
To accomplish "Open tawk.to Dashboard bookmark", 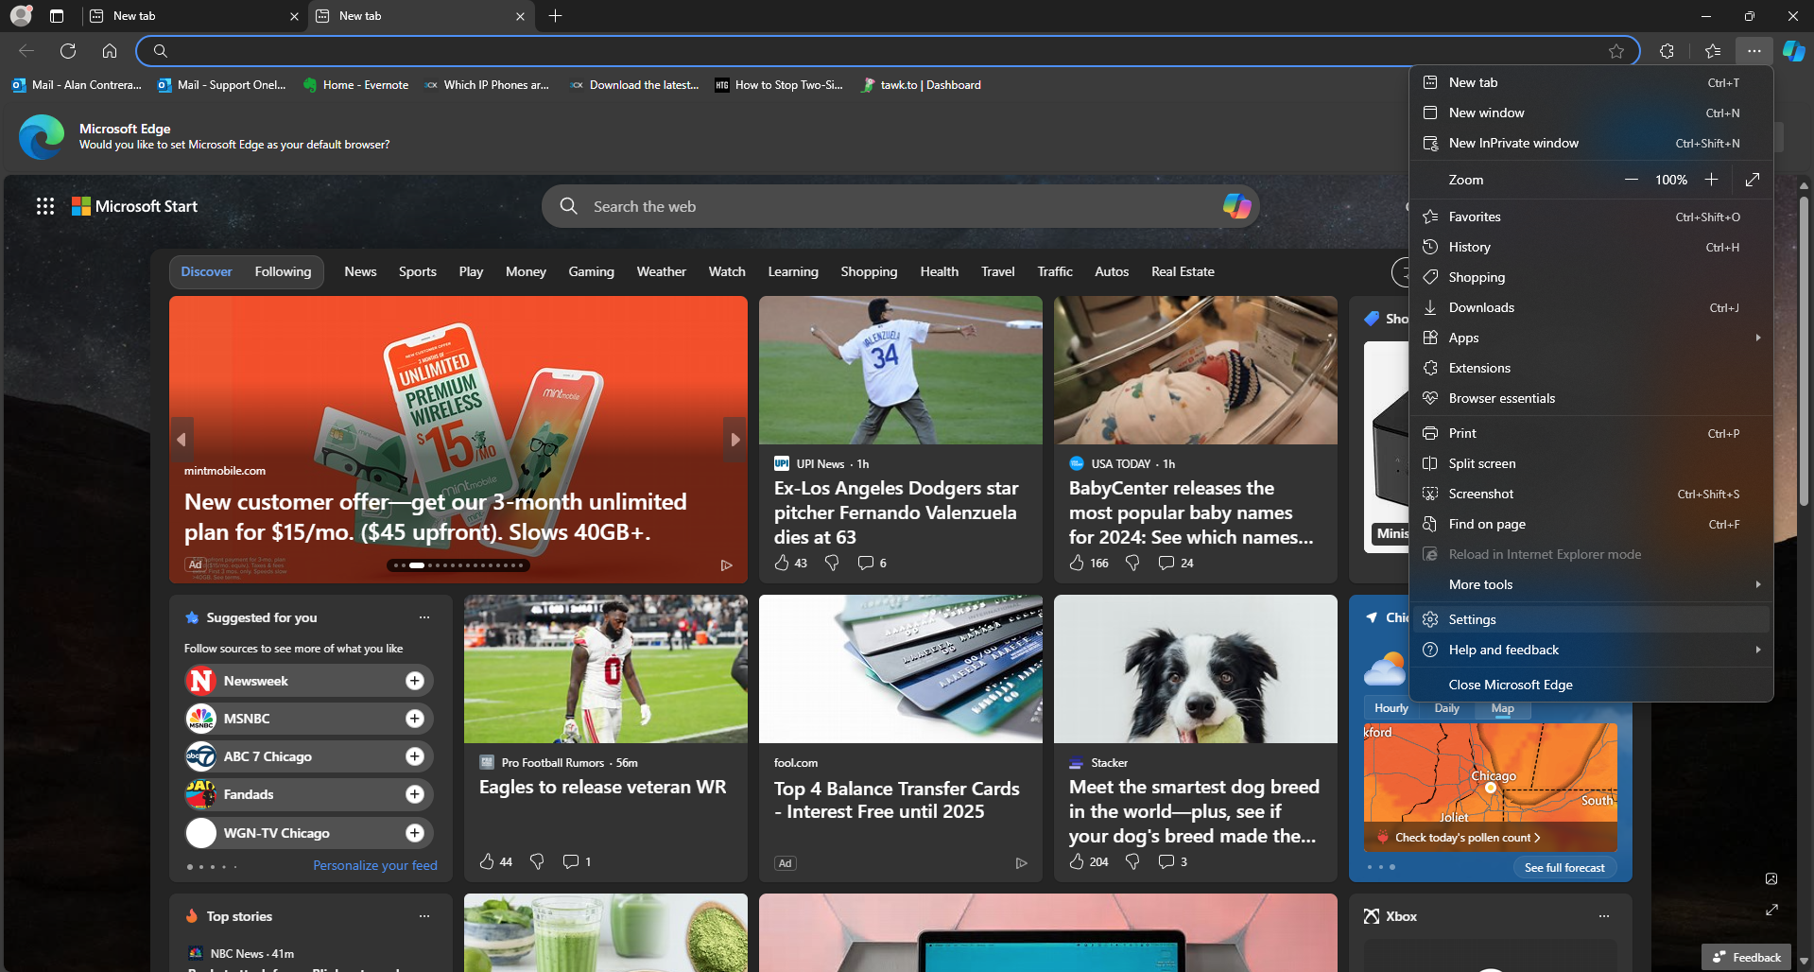I will [922, 85].
